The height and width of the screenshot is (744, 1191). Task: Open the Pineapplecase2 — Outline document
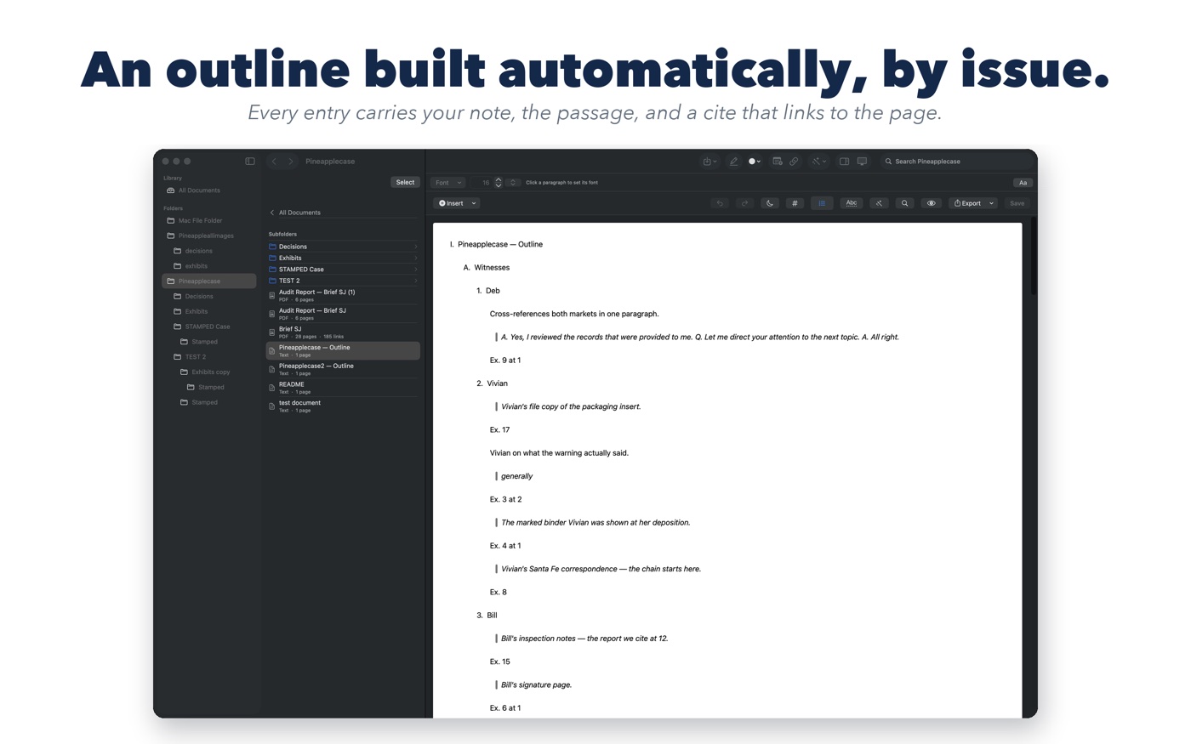(x=343, y=369)
